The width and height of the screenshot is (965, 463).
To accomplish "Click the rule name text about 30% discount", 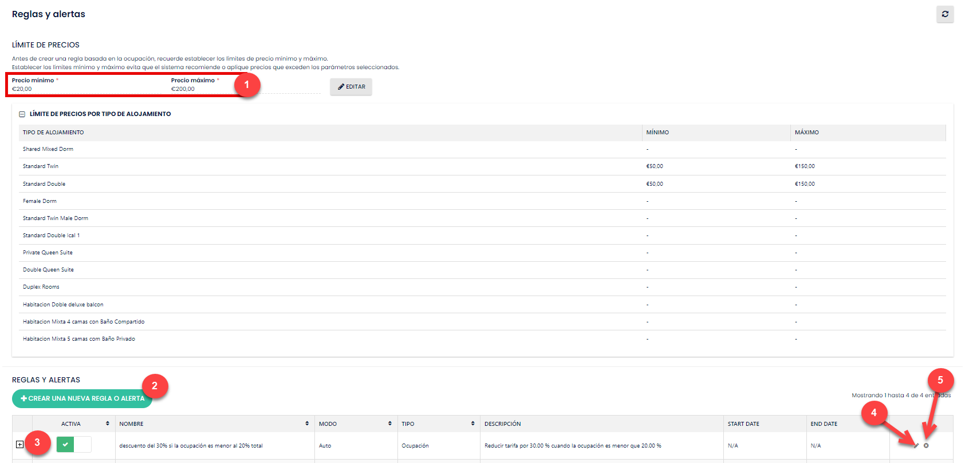I will pos(191,445).
